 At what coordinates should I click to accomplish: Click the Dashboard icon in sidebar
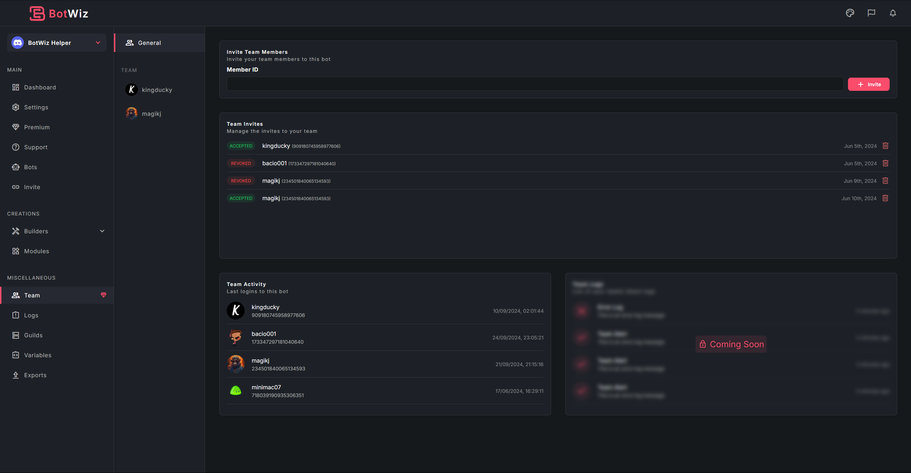16,87
